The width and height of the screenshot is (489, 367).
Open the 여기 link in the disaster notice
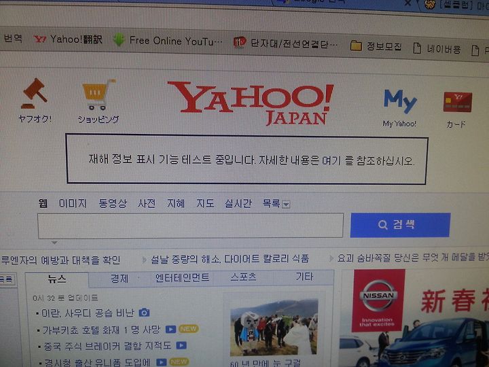[x=331, y=160]
